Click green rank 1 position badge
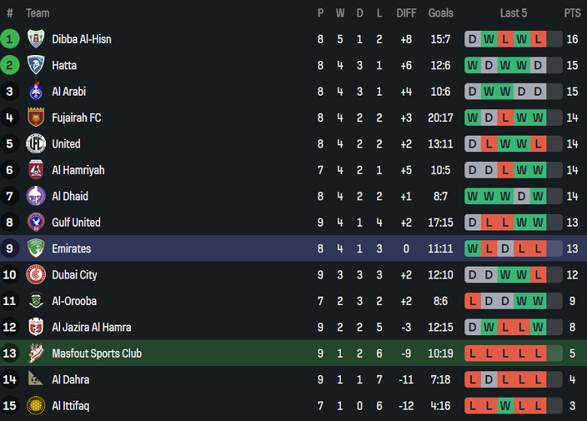The image size is (587, 421). 10,39
